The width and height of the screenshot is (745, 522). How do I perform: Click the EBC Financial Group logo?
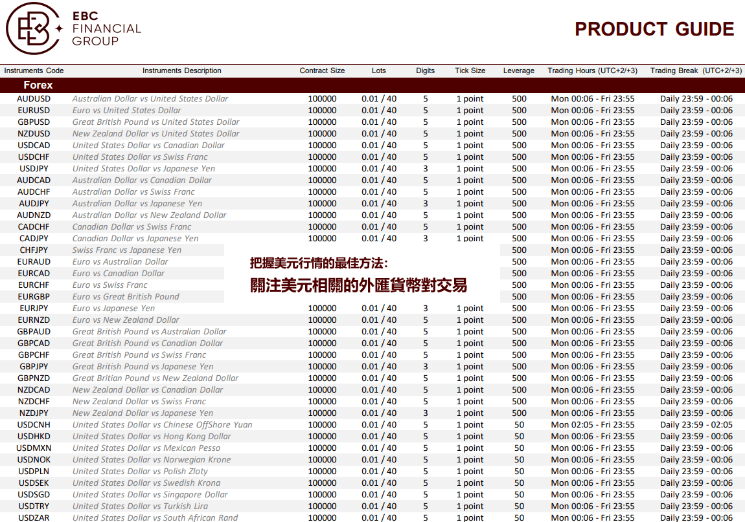pos(74,28)
